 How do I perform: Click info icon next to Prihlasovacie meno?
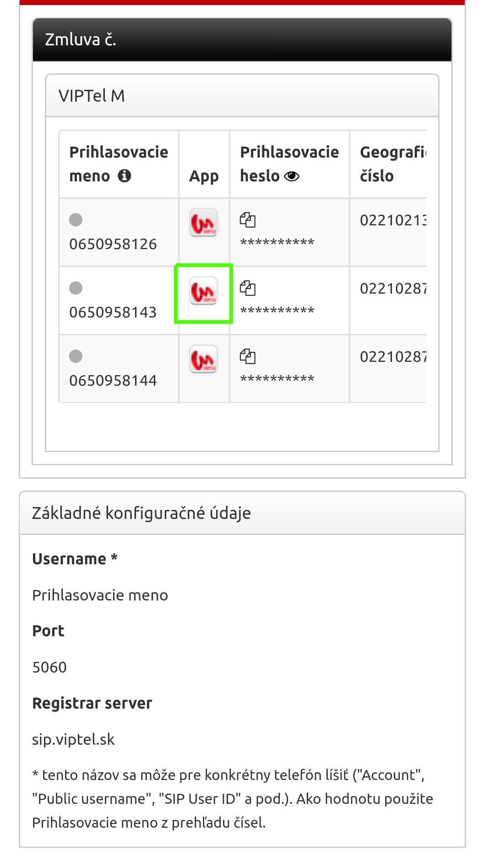click(125, 175)
